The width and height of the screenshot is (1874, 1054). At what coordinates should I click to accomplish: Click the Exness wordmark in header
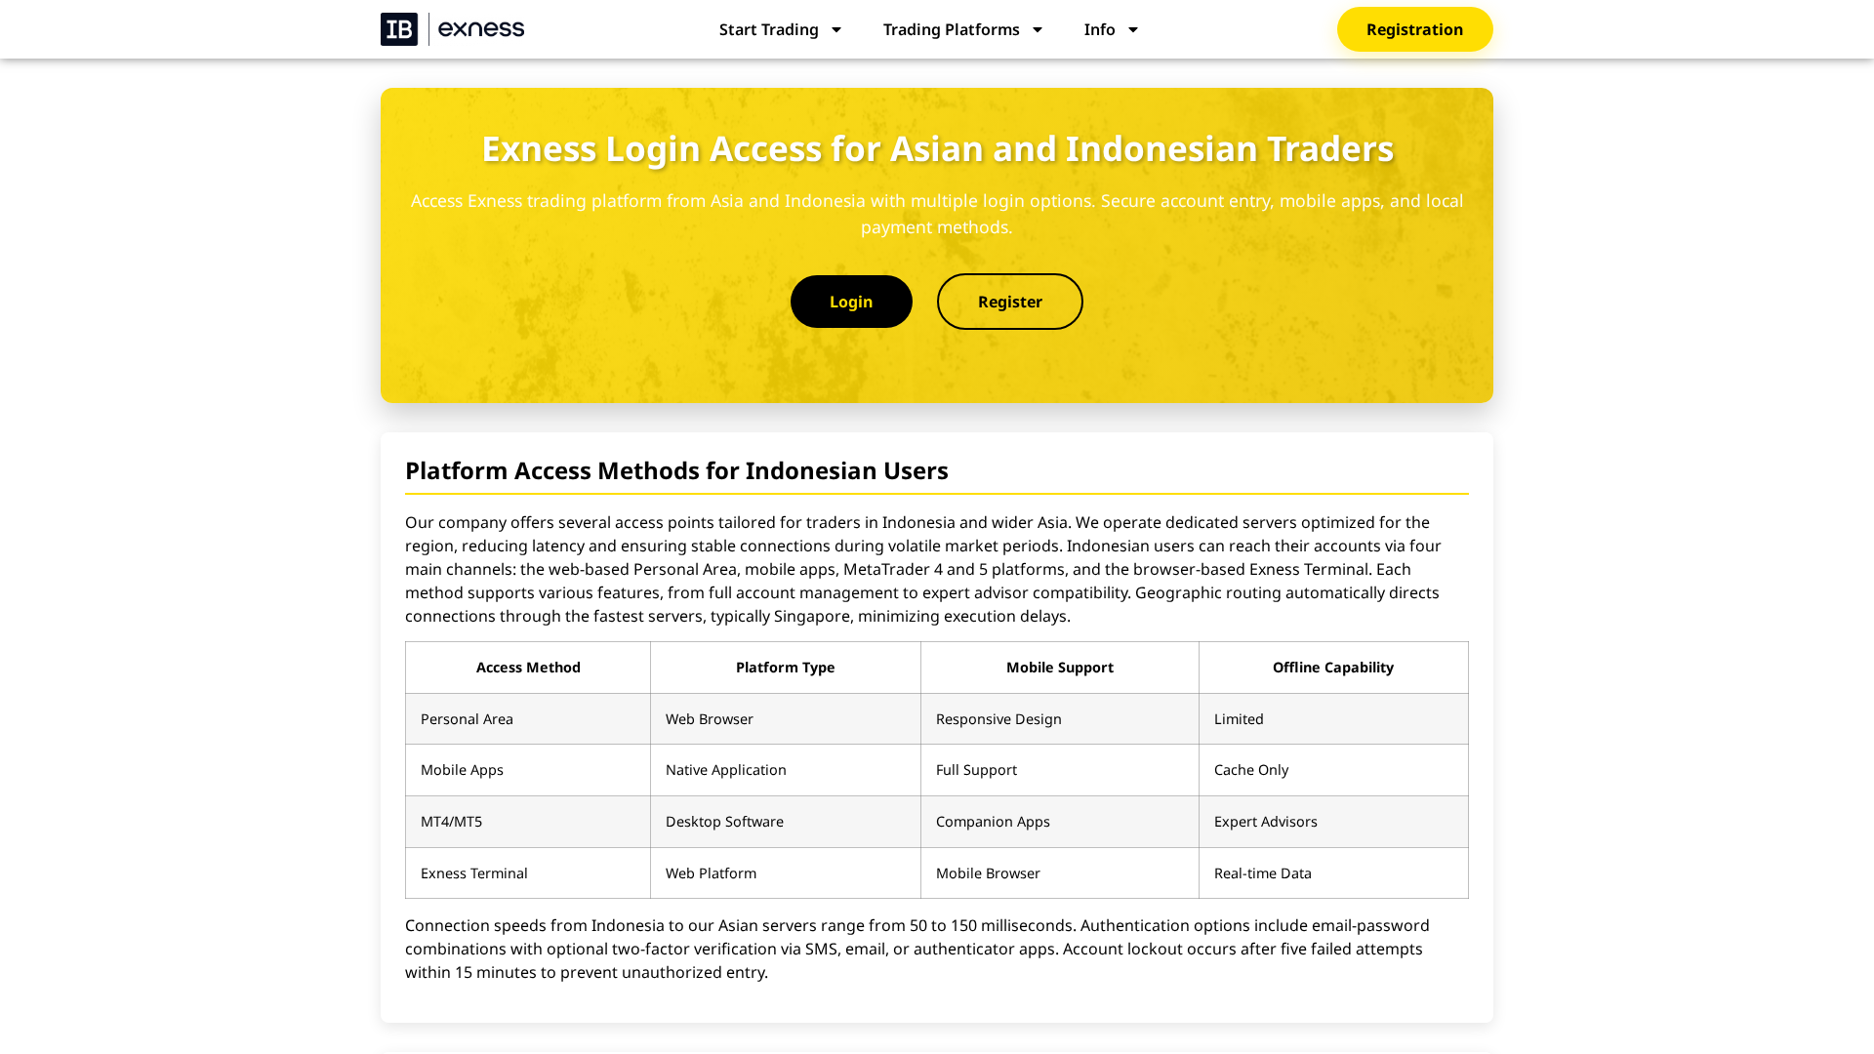pyautogui.click(x=481, y=29)
